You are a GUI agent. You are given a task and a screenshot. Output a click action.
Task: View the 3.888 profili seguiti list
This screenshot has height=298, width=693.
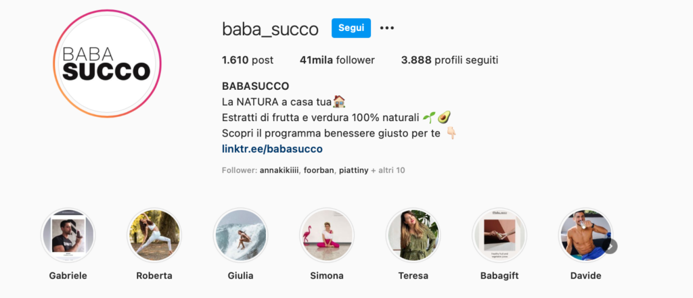449,60
